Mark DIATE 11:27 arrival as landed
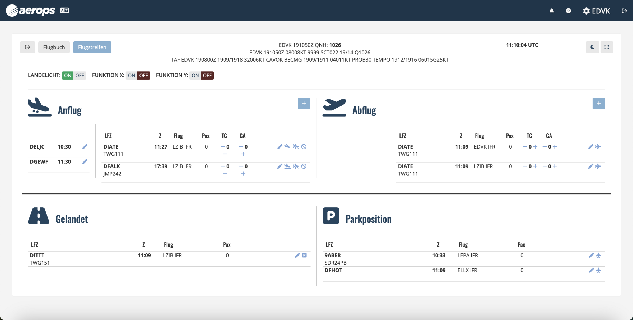 (287, 147)
